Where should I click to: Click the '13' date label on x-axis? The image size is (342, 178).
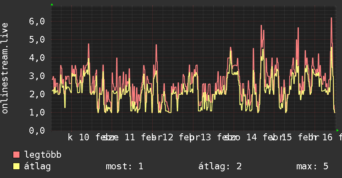click(x=206, y=137)
